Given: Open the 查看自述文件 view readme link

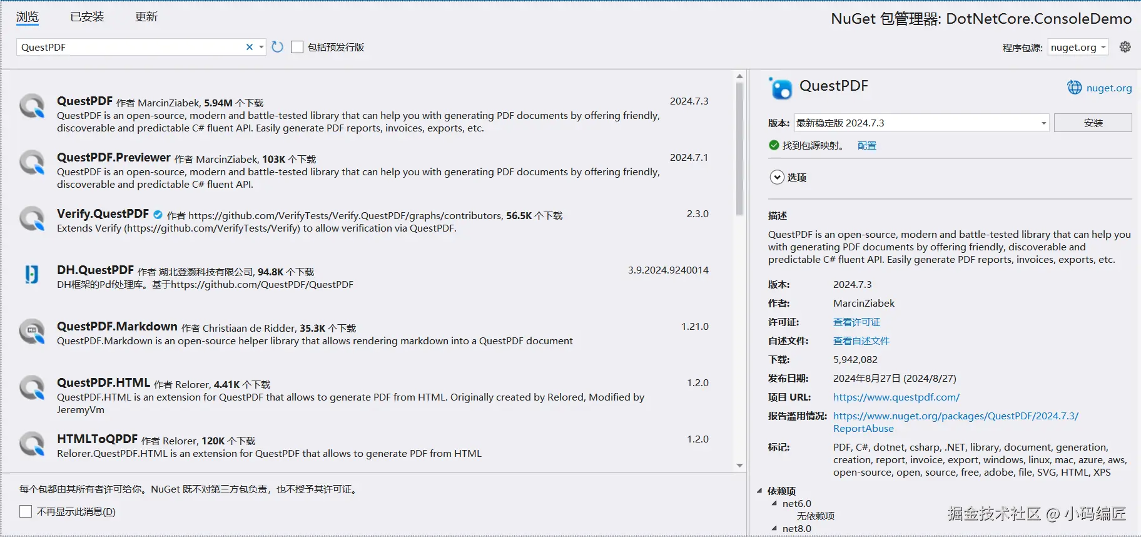Looking at the screenshot, I should pos(861,340).
